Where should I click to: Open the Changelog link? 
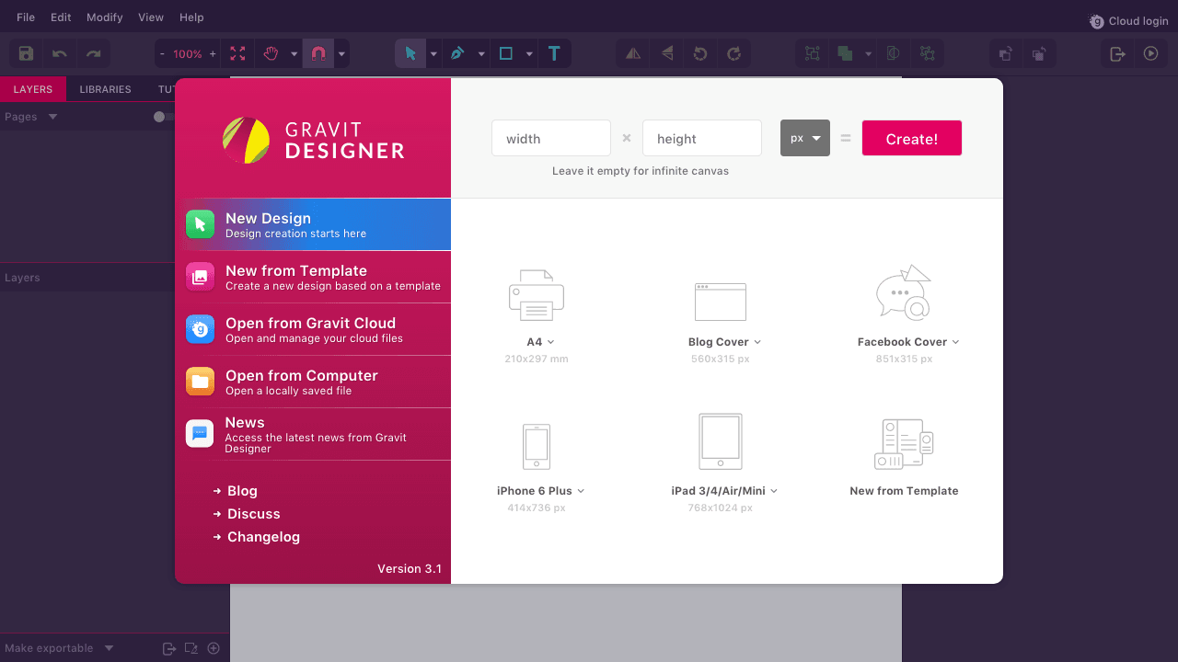tap(264, 537)
